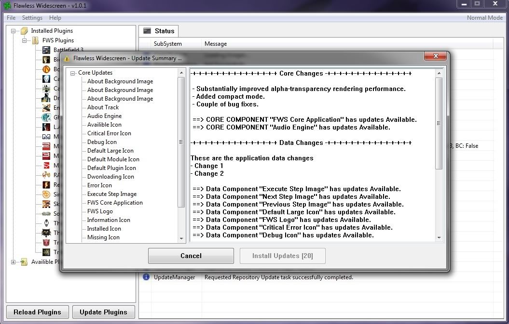The image size is (509, 324).
Task: Click the Cancel button
Action: (x=191, y=256)
